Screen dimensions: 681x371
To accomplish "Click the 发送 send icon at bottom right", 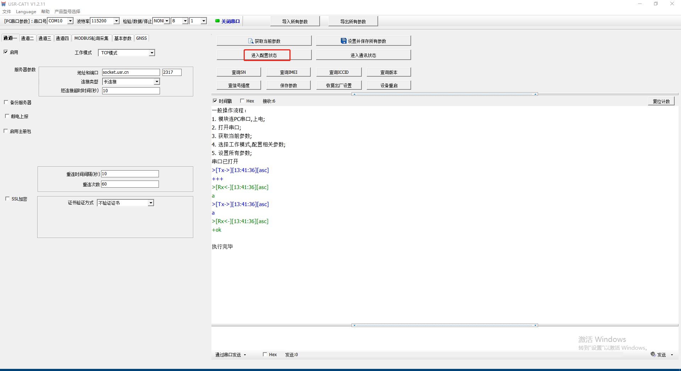I will coord(653,354).
